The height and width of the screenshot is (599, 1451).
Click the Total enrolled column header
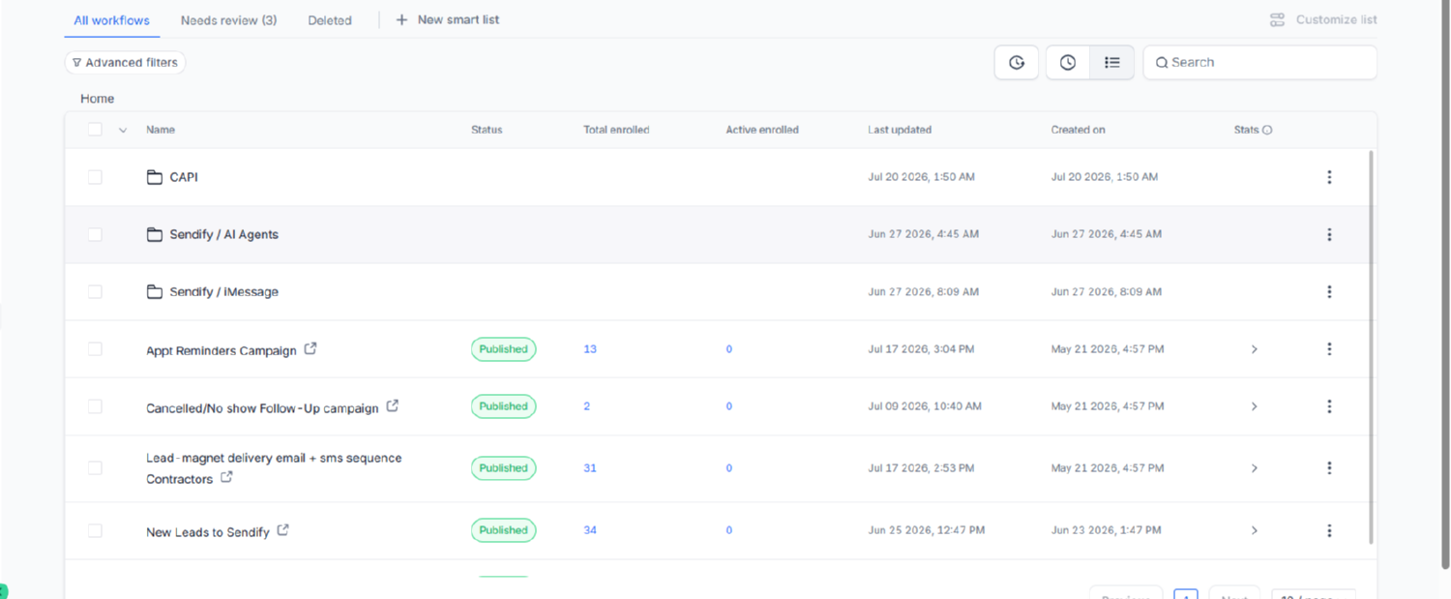(x=616, y=130)
